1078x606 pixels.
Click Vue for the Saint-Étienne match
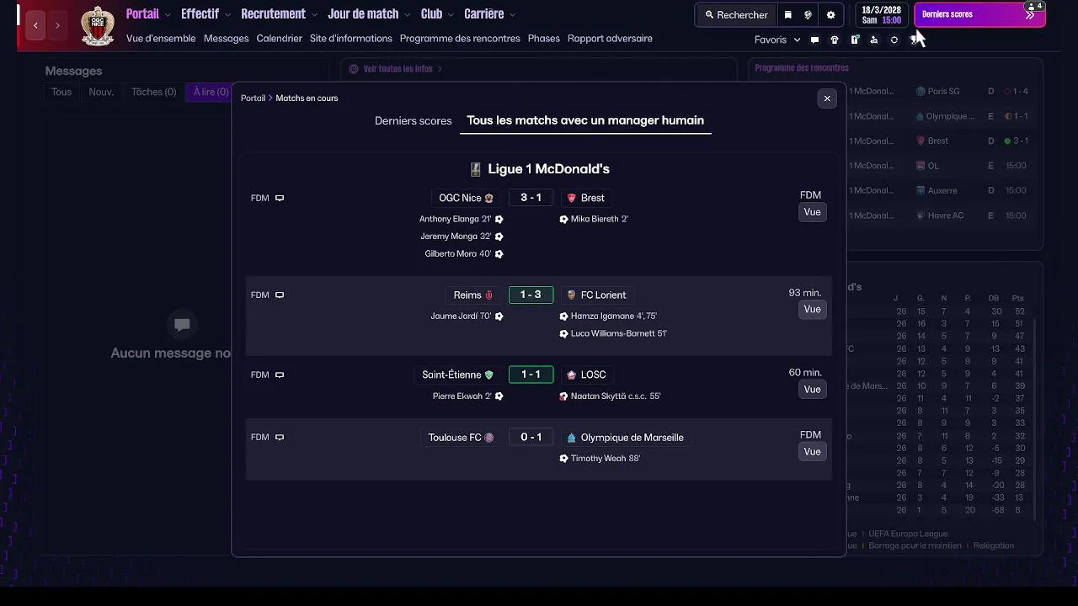tap(812, 389)
